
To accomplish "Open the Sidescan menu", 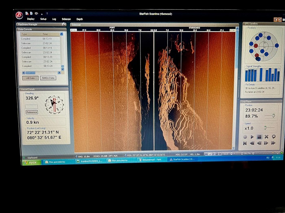I will pyautogui.click(x=66, y=19).
